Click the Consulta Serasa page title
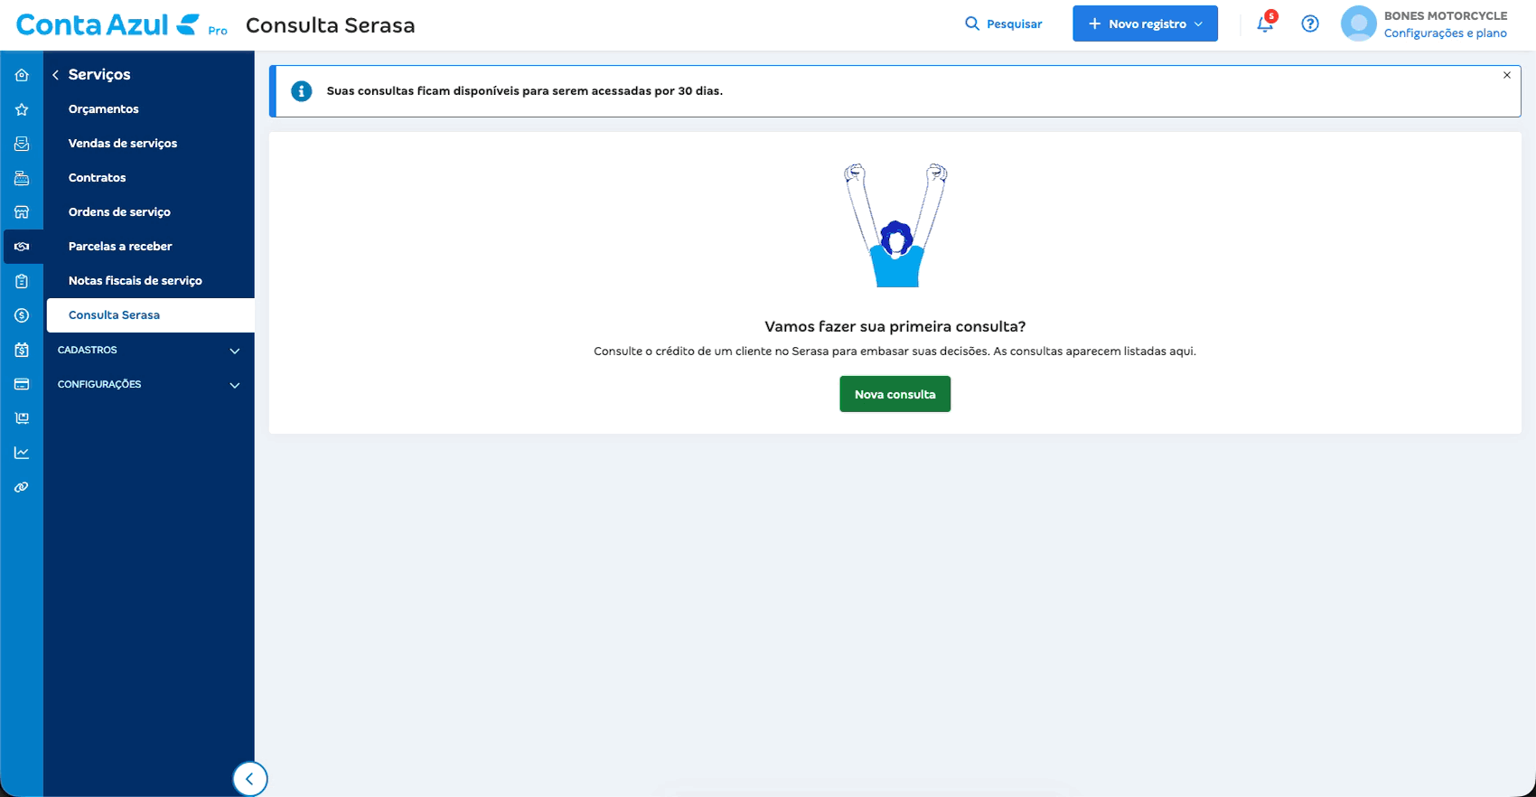Image resolution: width=1536 pixels, height=797 pixels. (331, 25)
